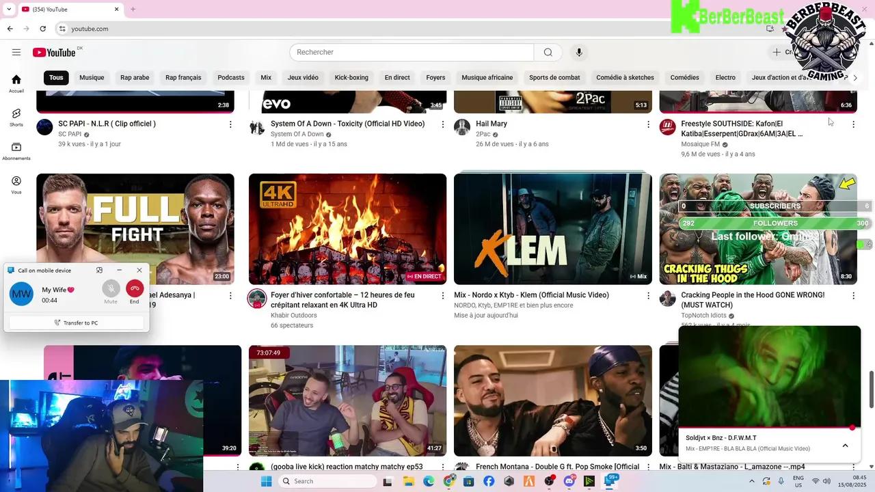Open the Vous section in sidebar

click(16, 185)
